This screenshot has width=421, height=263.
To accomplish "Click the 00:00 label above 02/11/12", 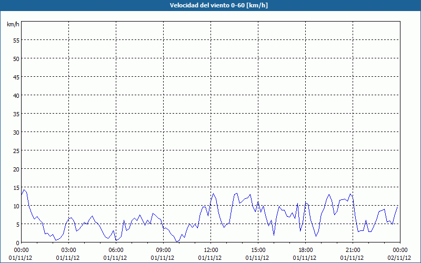I will 400,250.
